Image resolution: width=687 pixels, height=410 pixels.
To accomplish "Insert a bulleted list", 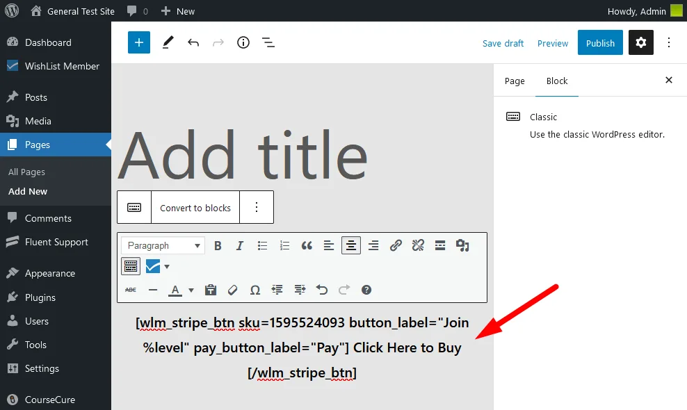I will (x=262, y=246).
